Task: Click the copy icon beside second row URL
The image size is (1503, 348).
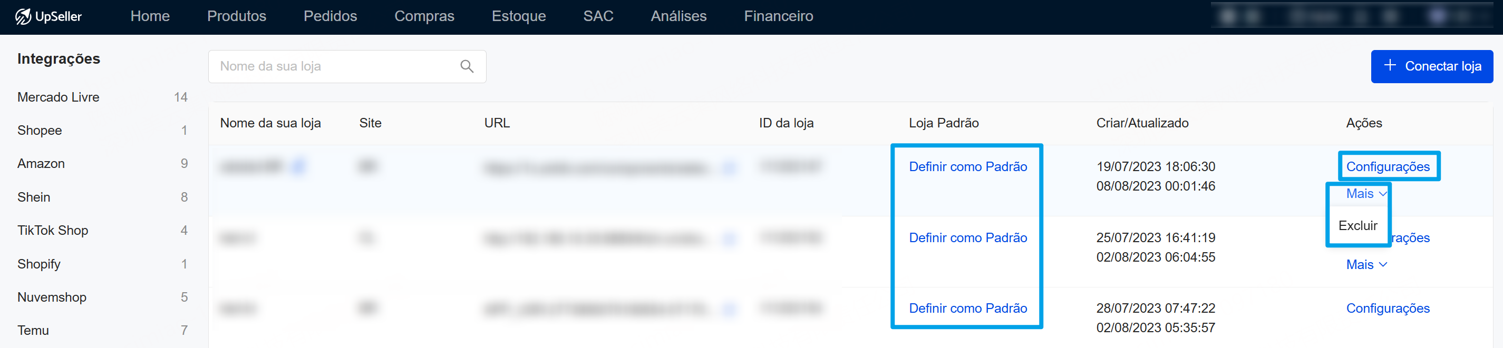Action: pyautogui.click(x=729, y=238)
